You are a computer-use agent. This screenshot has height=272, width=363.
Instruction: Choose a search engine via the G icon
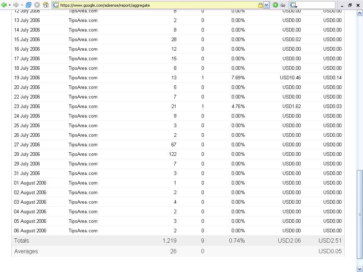click(x=293, y=5)
